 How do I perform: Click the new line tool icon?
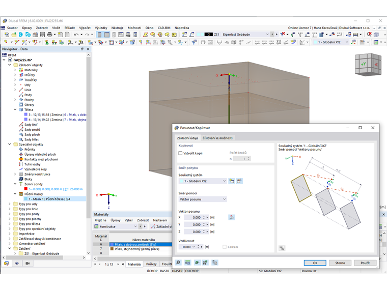tap(16, 42)
